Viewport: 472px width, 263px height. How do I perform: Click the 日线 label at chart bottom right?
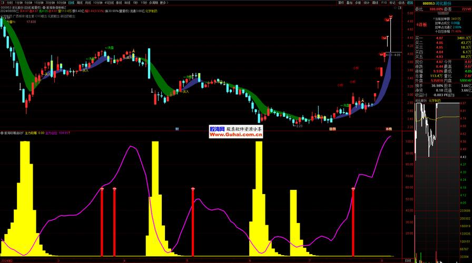click(x=408, y=260)
